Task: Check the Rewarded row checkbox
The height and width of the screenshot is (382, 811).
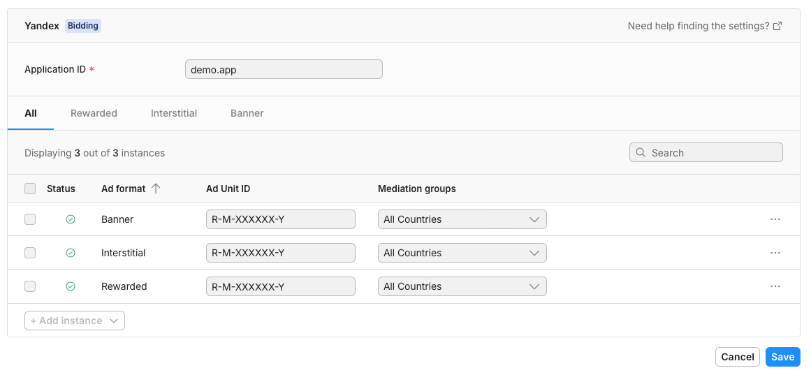Action: click(30, 286)
